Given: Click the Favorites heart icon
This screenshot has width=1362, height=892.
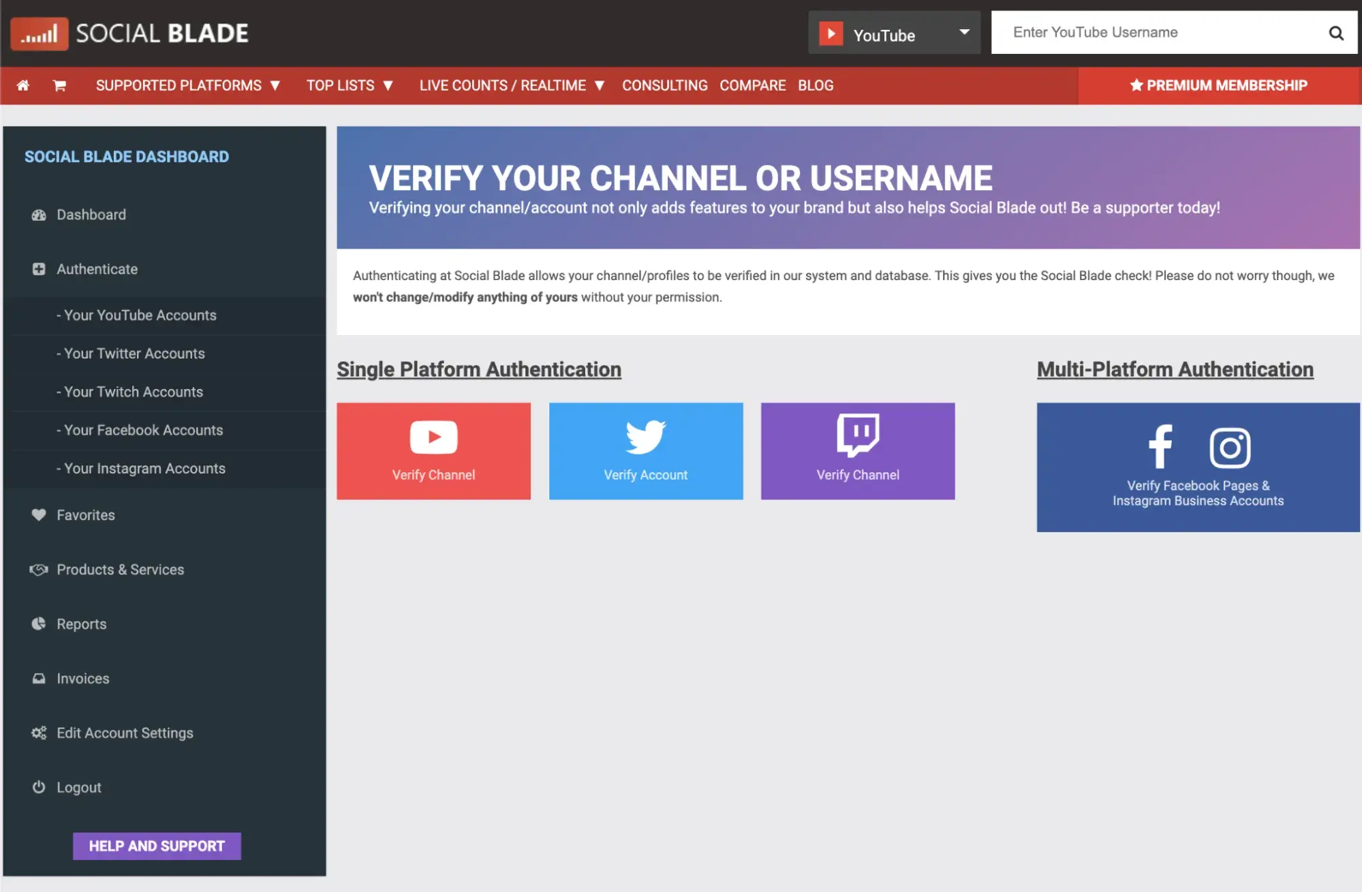Looking at the screenshot, I should click(x=39, y=514).
